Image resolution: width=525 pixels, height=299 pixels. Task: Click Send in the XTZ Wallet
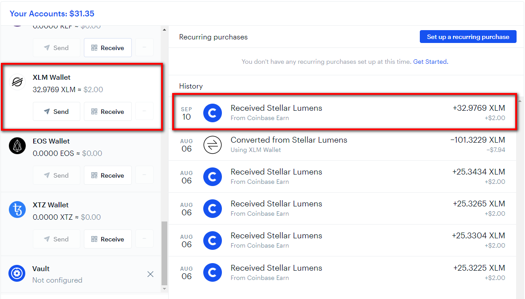point(57,239)
